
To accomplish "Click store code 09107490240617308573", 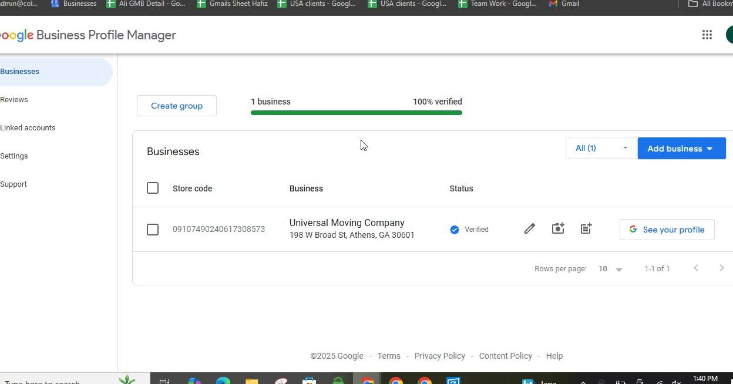I will [218, 229].
